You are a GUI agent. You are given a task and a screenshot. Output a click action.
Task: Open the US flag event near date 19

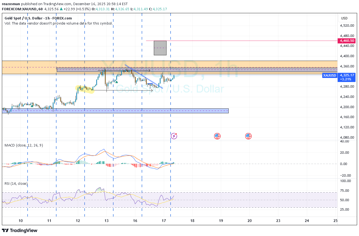point(217,136)
